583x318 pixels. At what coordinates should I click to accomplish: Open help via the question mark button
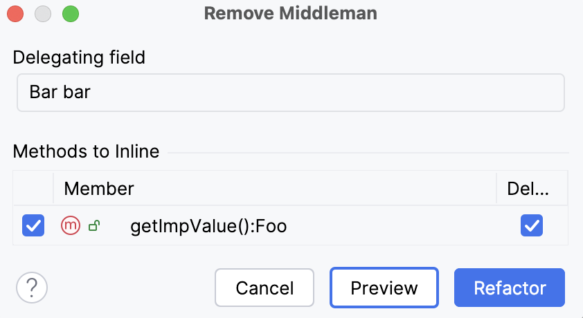(x=31, y=287)
